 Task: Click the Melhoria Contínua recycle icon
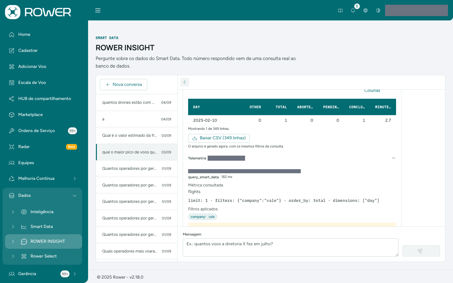[x=12, y=178]
